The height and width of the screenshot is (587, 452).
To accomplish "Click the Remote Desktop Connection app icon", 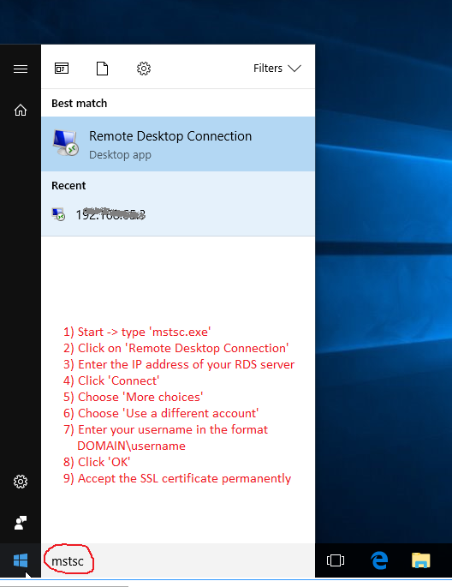I will pos(66,142).
